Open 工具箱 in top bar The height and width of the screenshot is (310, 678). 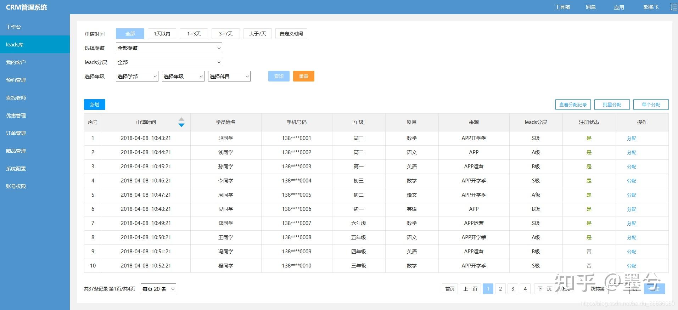(562, 7)
